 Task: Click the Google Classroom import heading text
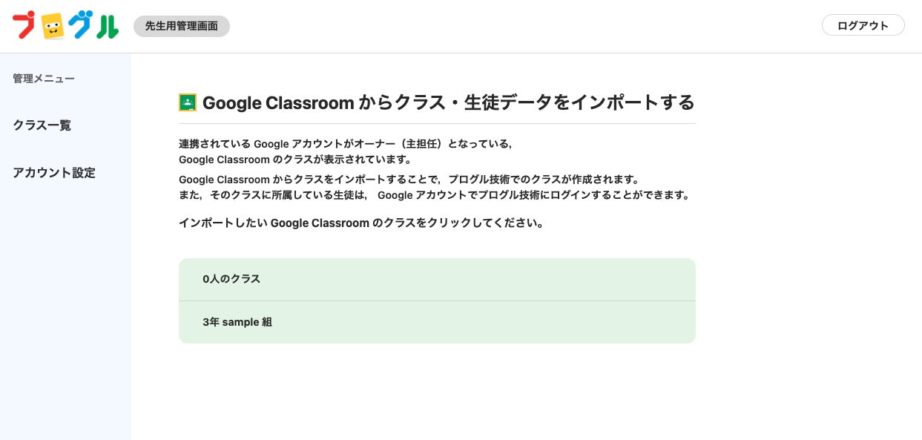[448, 102]
